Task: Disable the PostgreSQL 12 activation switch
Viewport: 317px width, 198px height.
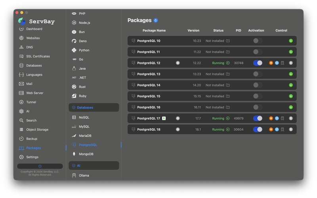Action: click(258, 63)
